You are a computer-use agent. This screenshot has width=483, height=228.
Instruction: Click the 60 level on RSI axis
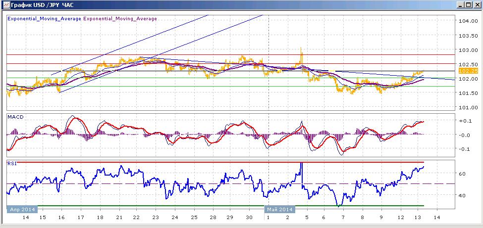point(462,174)
